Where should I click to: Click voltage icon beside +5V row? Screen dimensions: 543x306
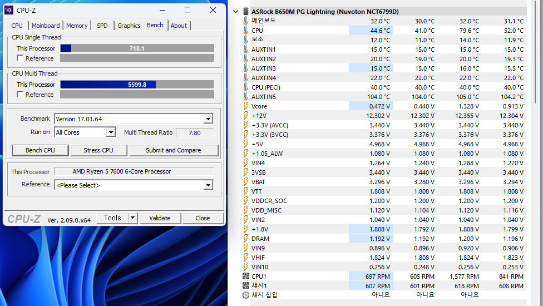coord(245,144)
